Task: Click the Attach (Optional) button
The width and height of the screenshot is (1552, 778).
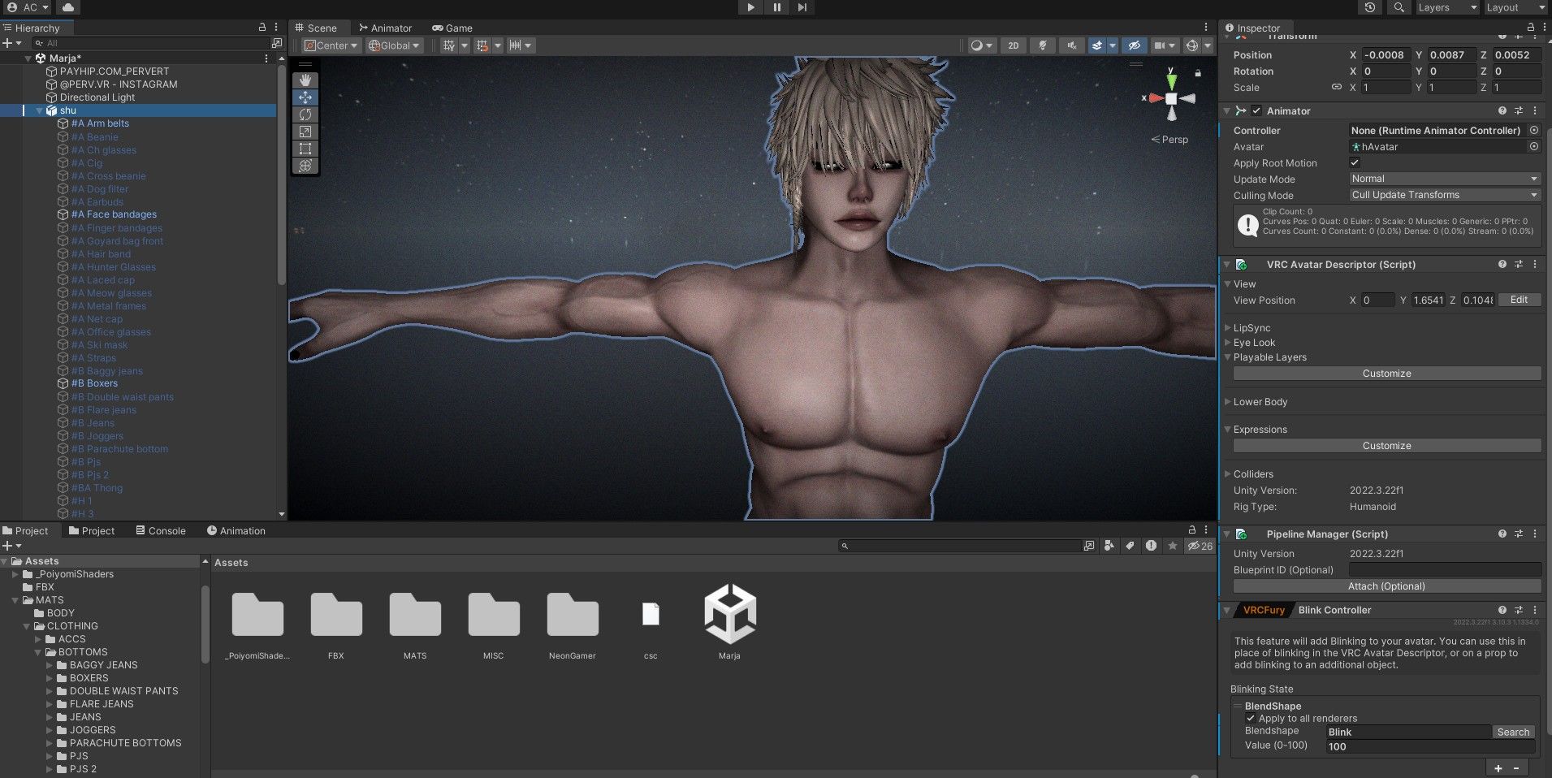Action: [x=1387, y=586]
